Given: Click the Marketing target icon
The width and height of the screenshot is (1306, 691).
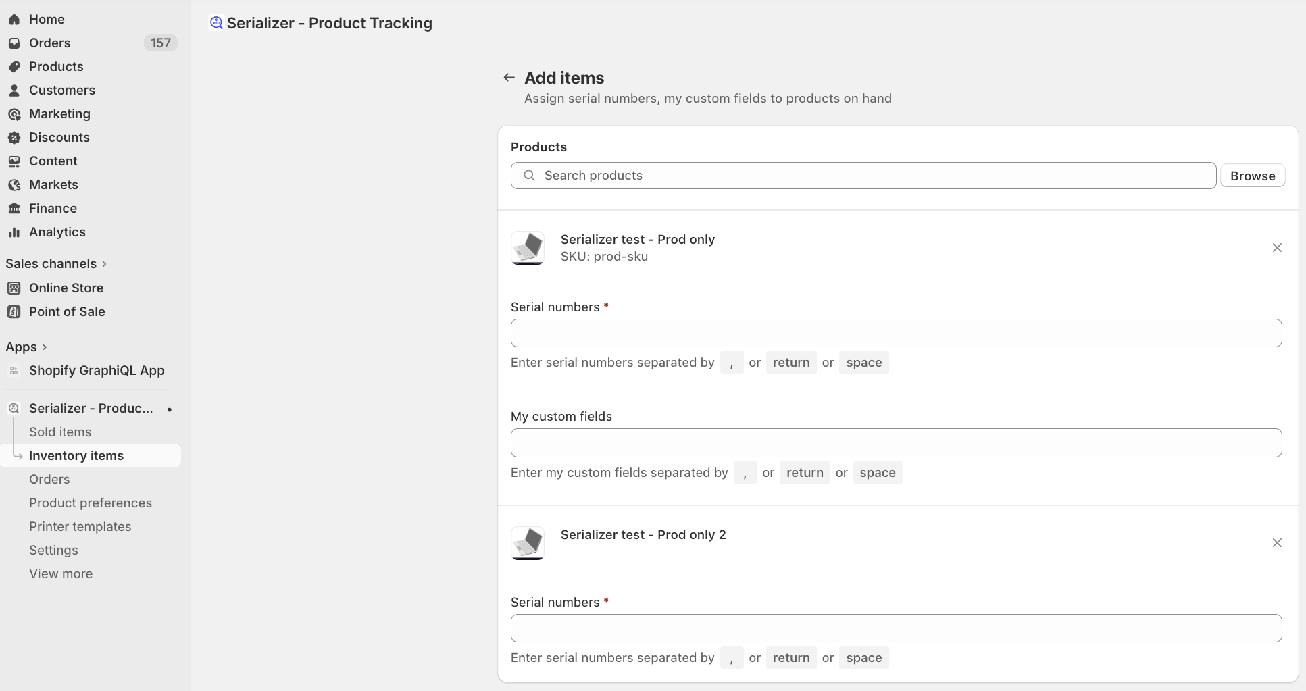Looking at the screenshot, I should pos(14,114).
